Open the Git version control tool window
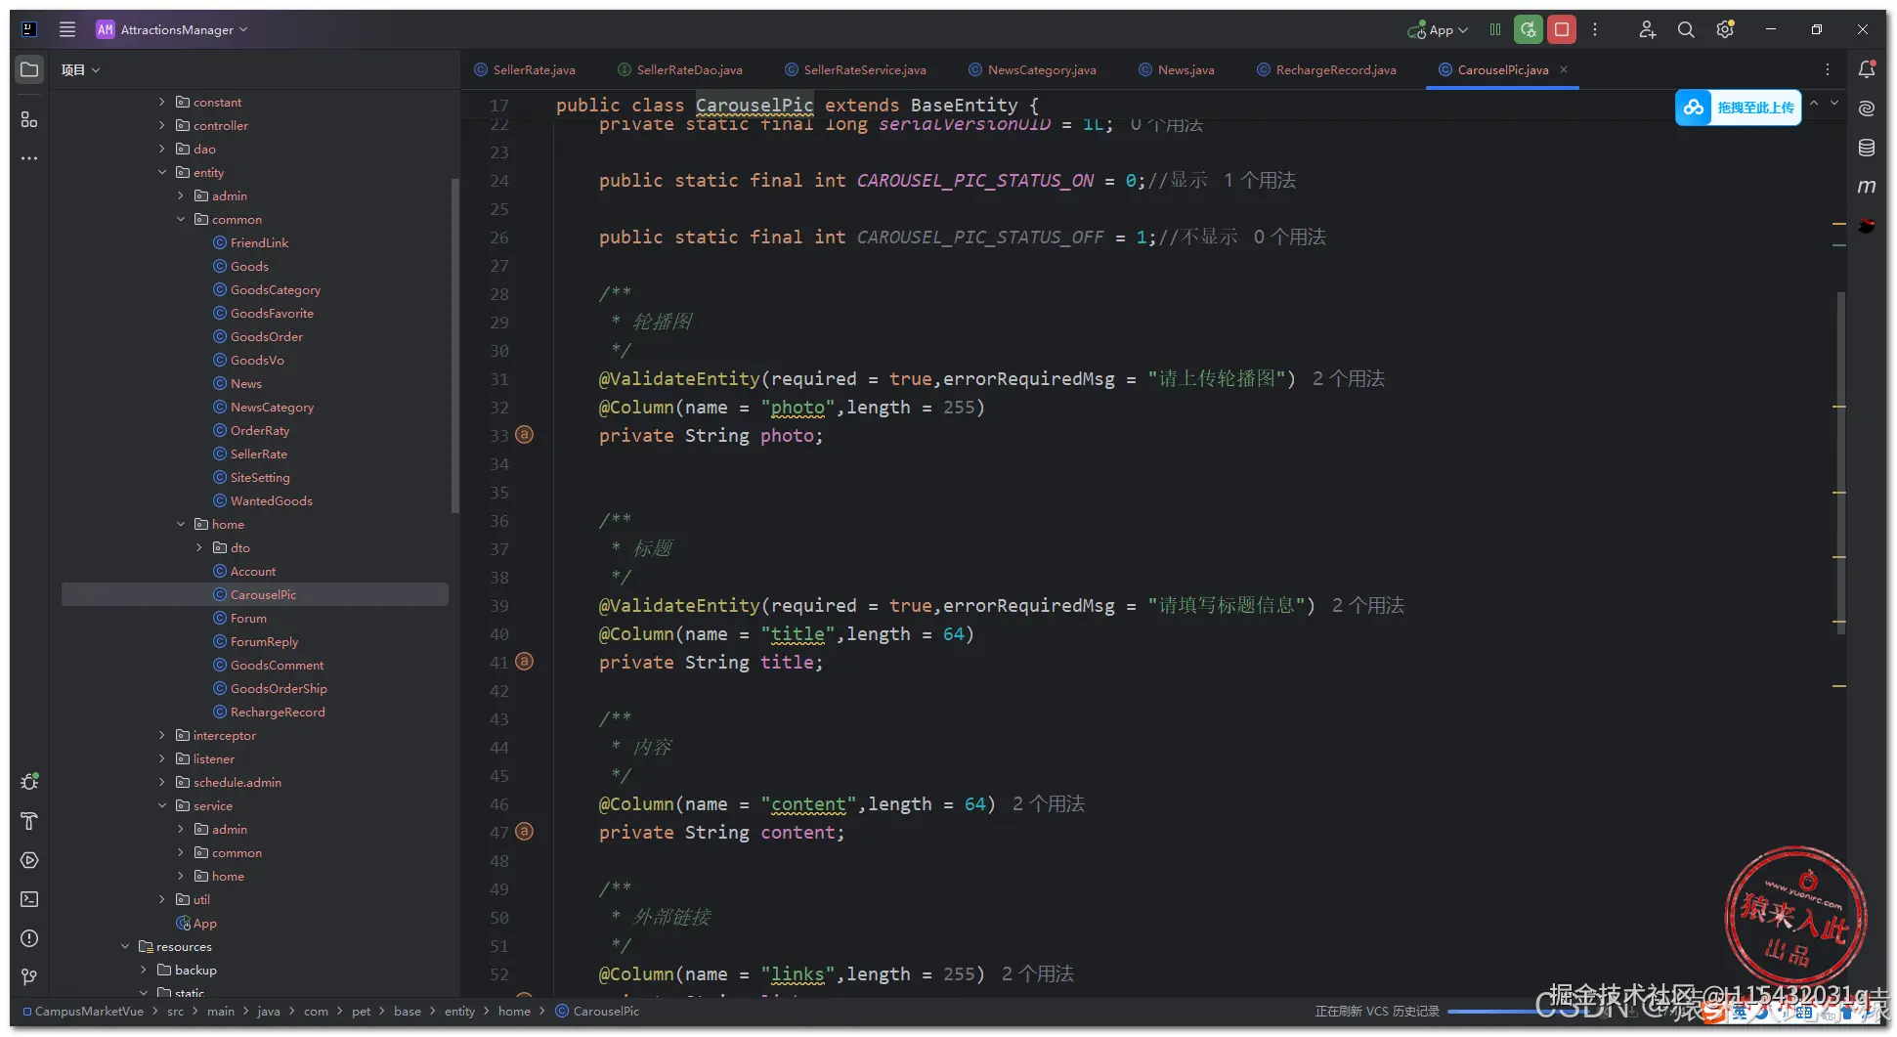 pyautogui.click(x=29, y=977)
